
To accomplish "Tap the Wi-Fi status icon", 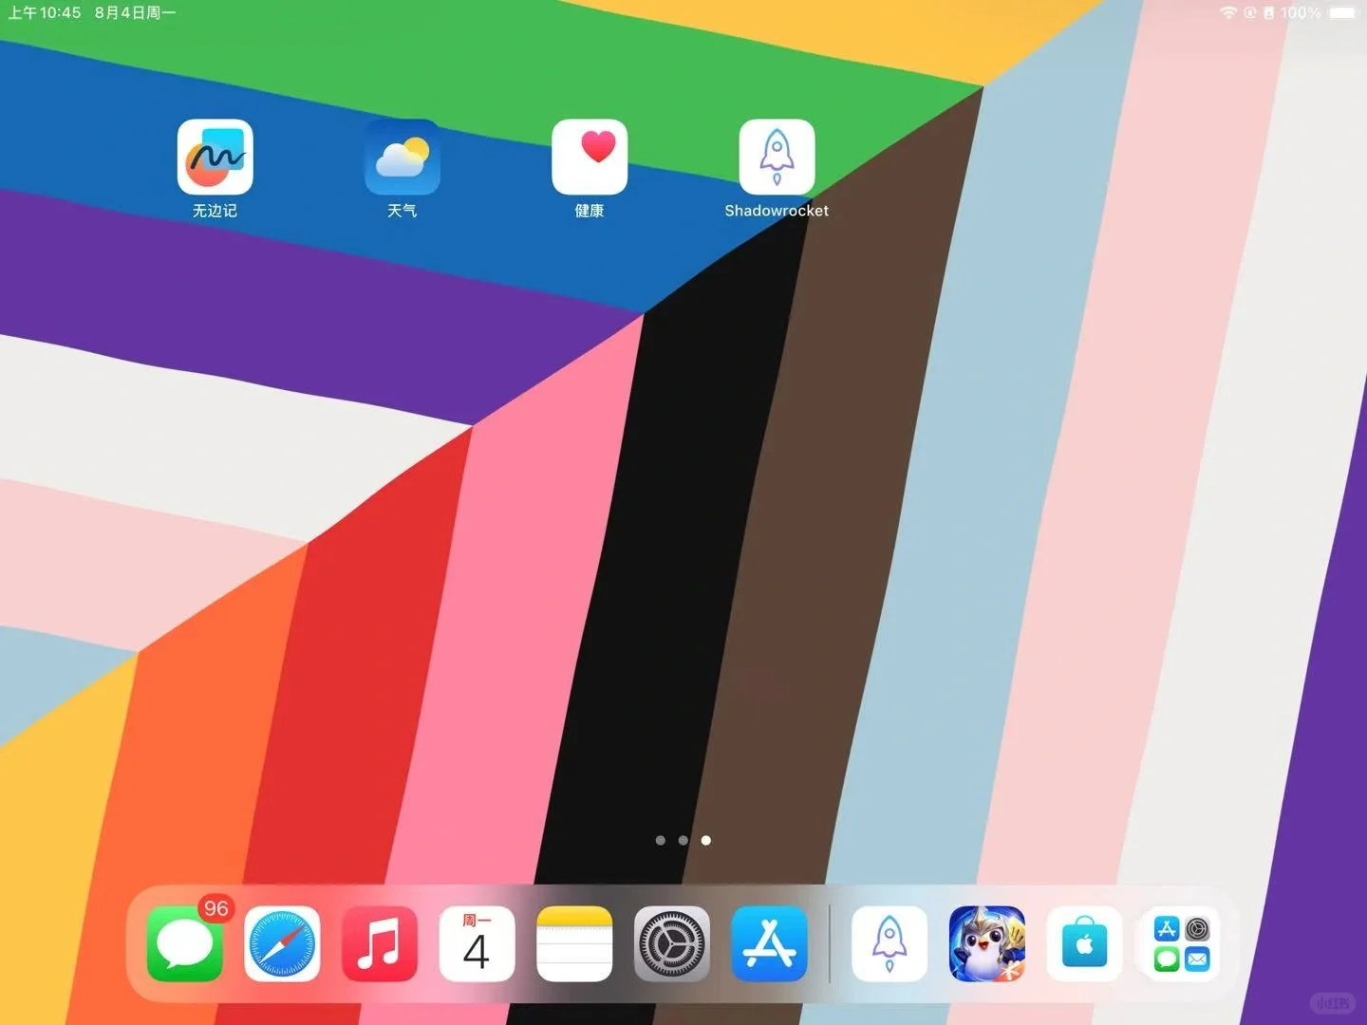I will [1228, 12].
